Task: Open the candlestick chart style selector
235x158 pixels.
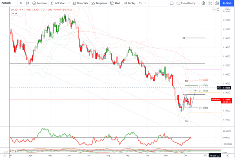Action: point(27,3)
